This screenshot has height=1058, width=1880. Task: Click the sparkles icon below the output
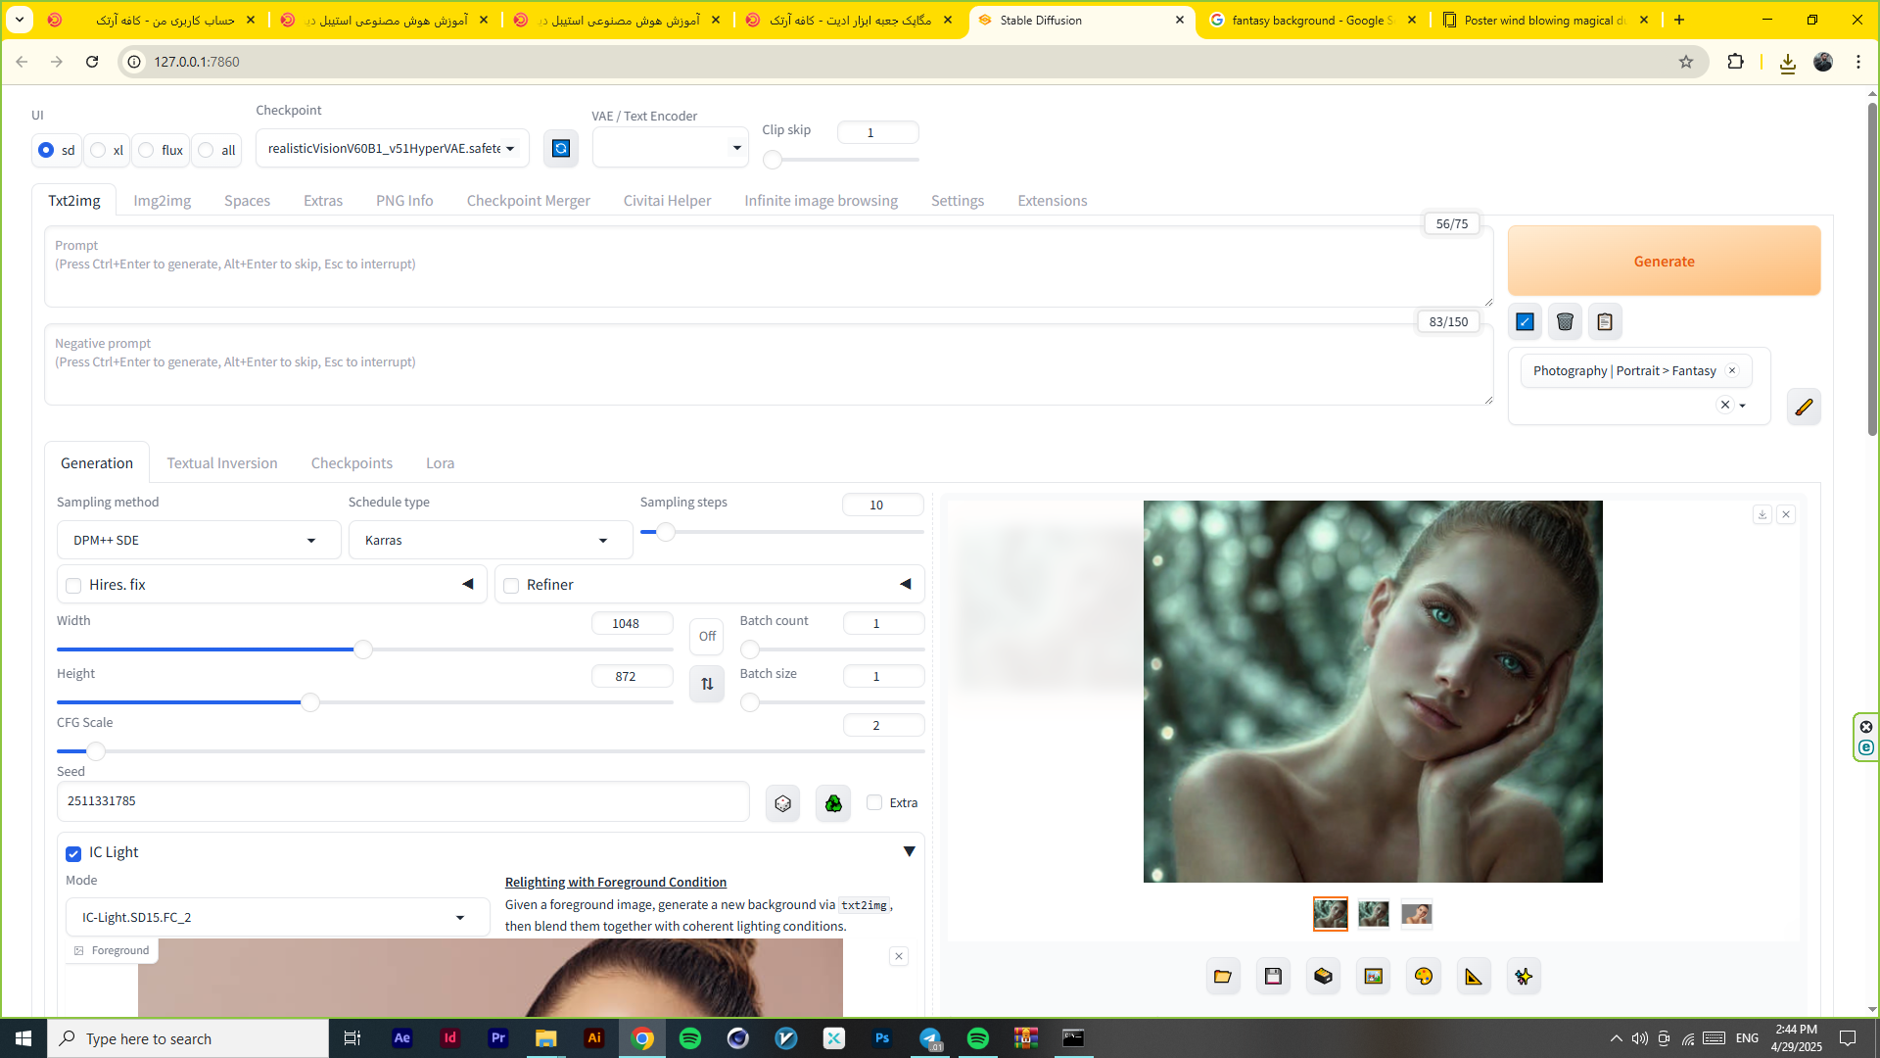pos(1524,977)
